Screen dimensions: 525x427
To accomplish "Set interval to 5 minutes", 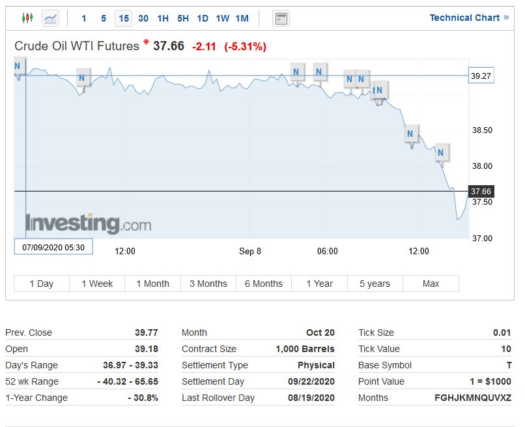I will [104, 18].
